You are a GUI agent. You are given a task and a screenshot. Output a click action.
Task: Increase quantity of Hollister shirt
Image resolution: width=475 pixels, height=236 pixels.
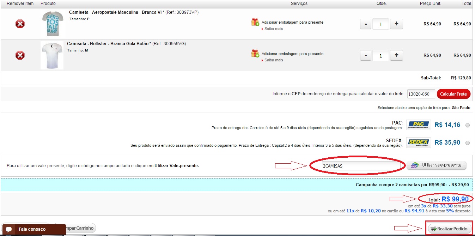[x=396, y=55]
